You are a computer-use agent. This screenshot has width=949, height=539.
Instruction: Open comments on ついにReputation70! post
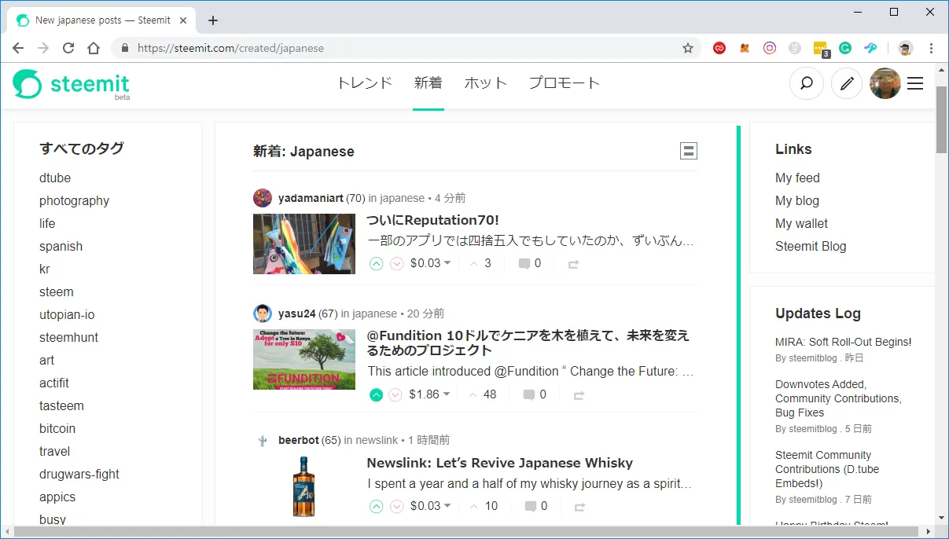pyautogui.click(x=530, y=263)
